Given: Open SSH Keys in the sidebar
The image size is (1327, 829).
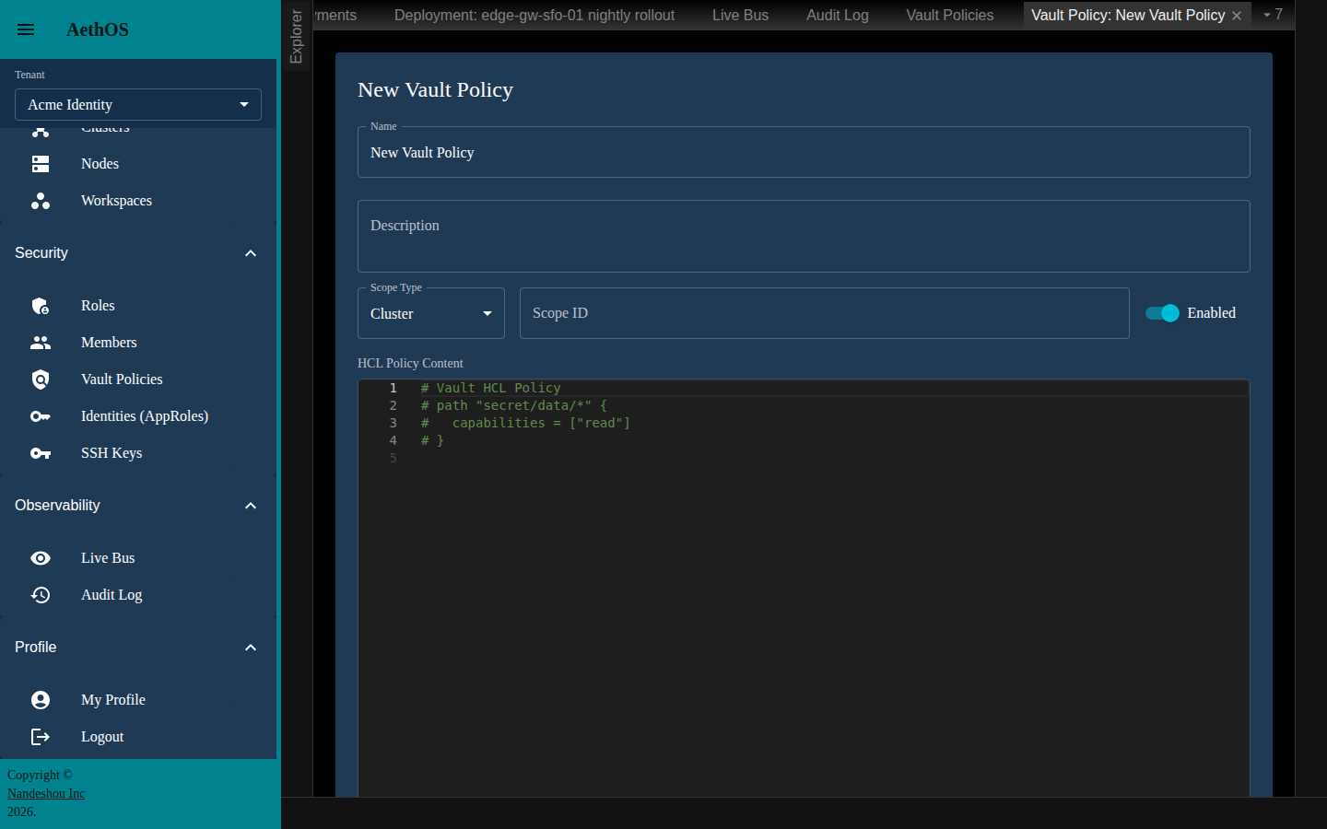Looking at the screenshot, I should tap(138, 453).
